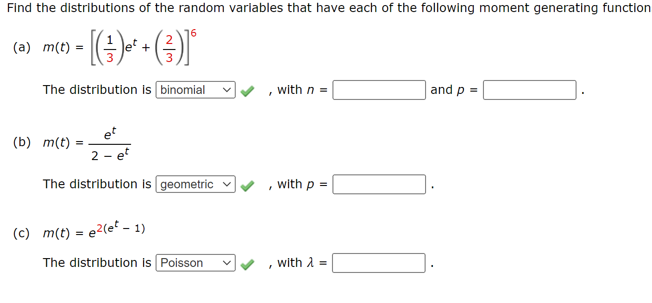Click the λ answer box for part (c)

[x=379, y=263]
